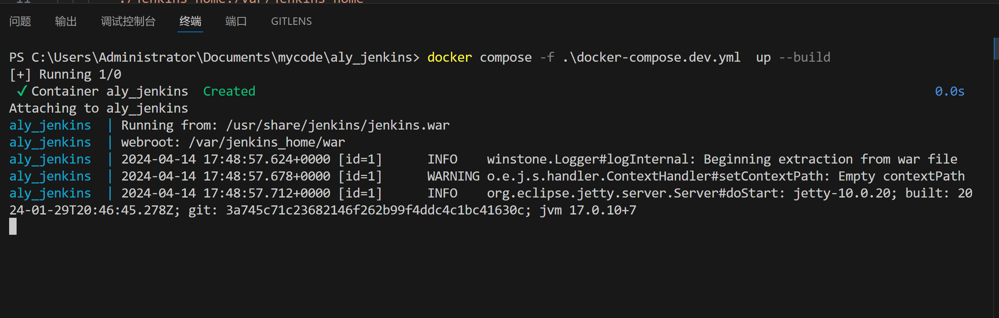
Task: Click the 'WARNING' log level label
Action: [453, 176]
